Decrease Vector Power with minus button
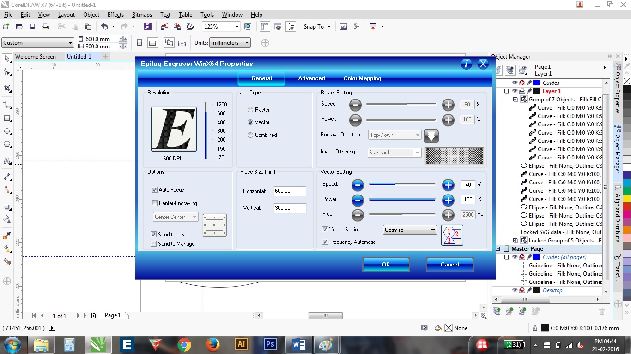Viewport: 631px width, 354px height. click(x=358, y=201)
